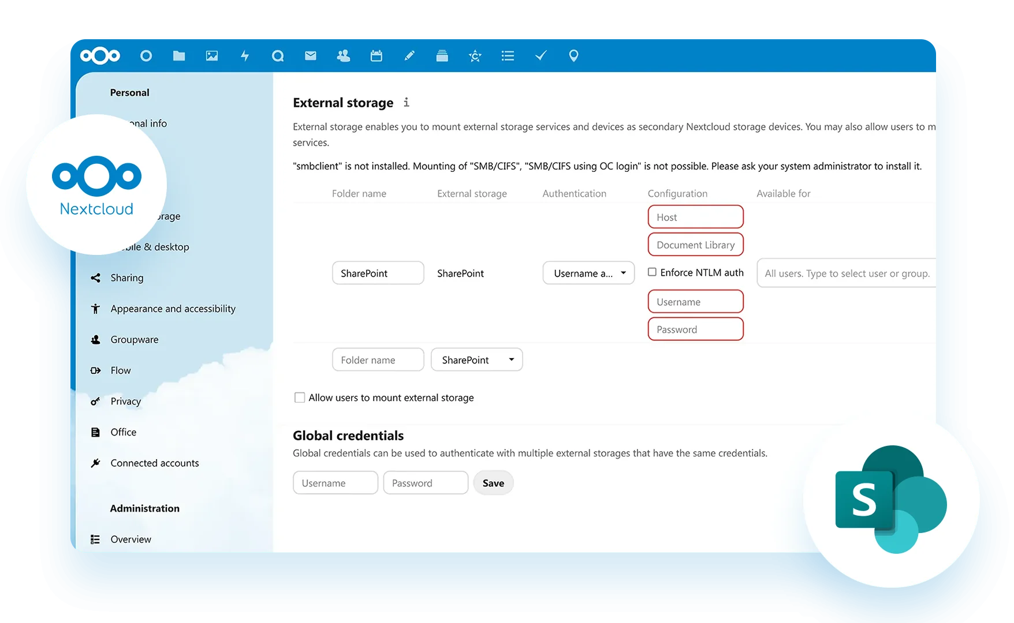
Task: Open the Photos app icon
Action: click(x=212, y=56)
